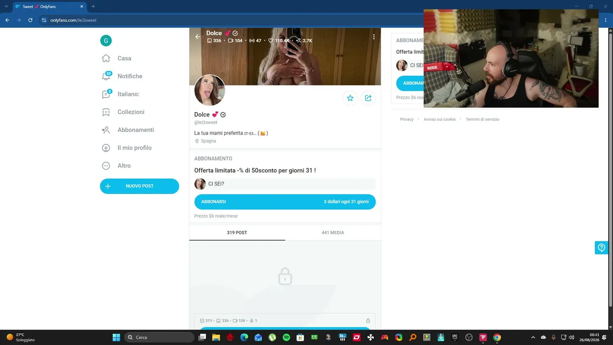
Task: Click the webcam overlay video
Action: coord(511,58)
